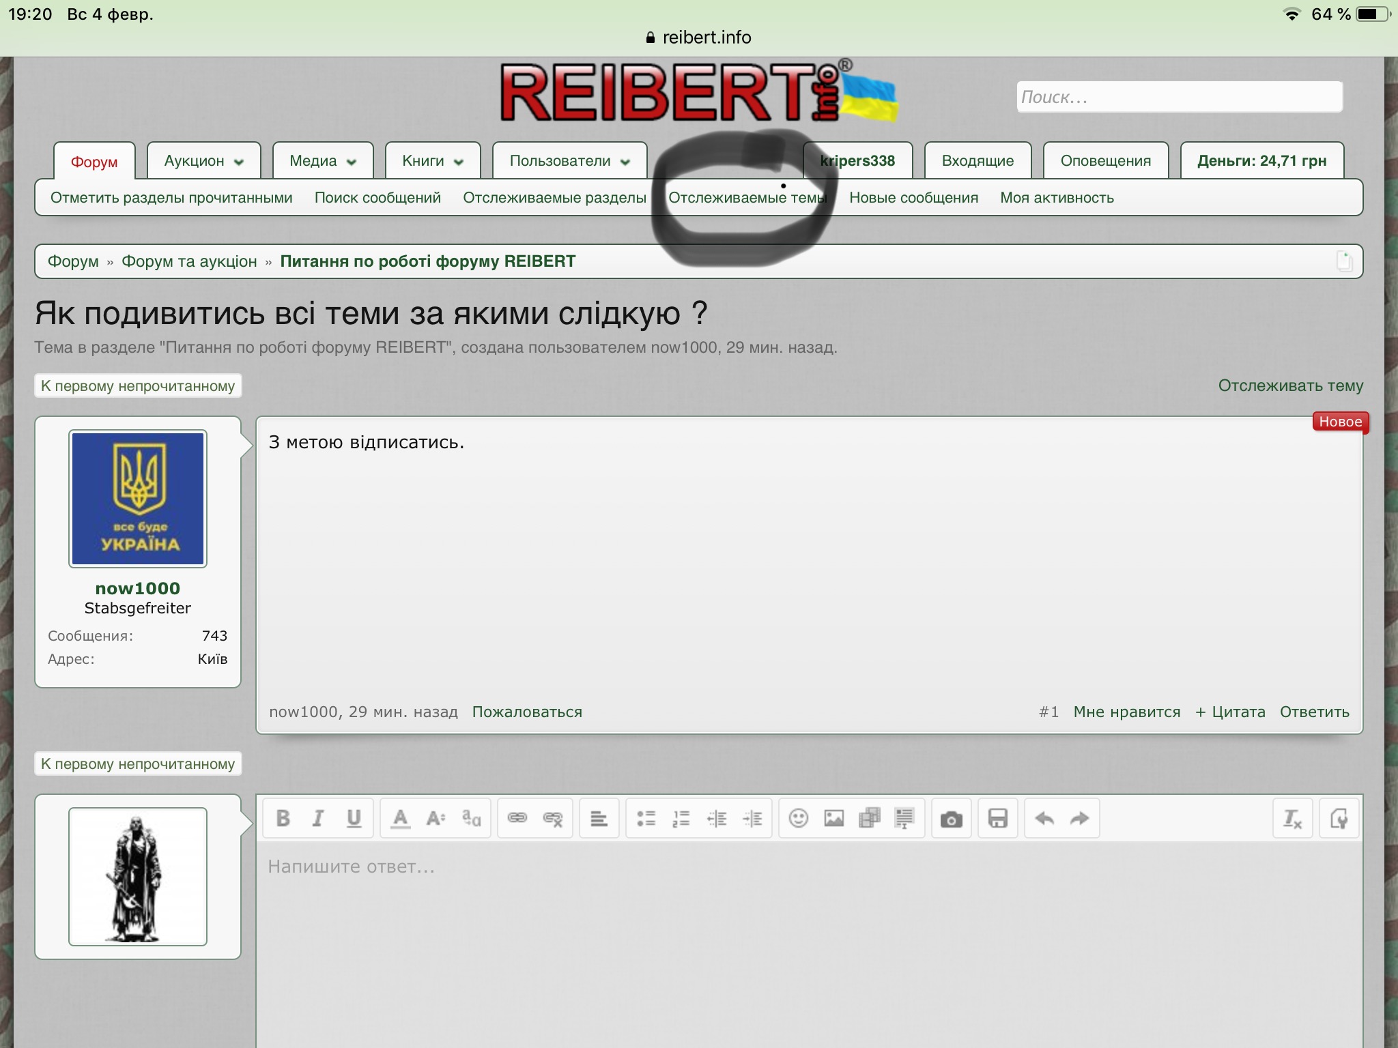Open Новые сообщения

(913, 198)
